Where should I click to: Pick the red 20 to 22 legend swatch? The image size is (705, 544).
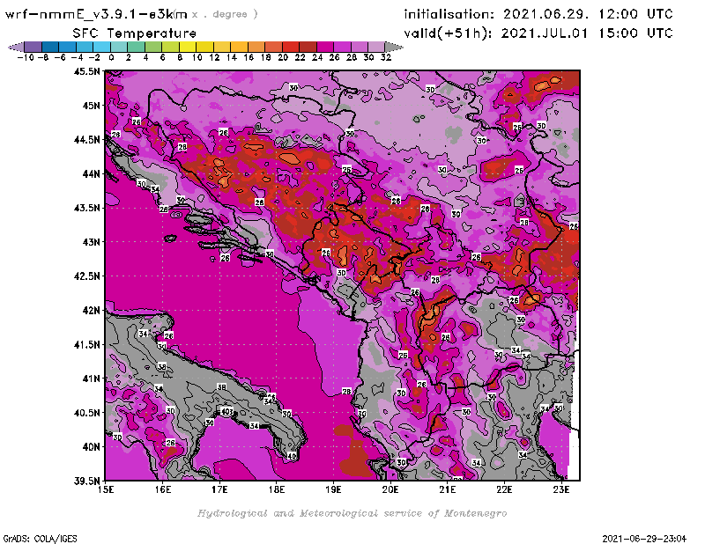point(291,47)
